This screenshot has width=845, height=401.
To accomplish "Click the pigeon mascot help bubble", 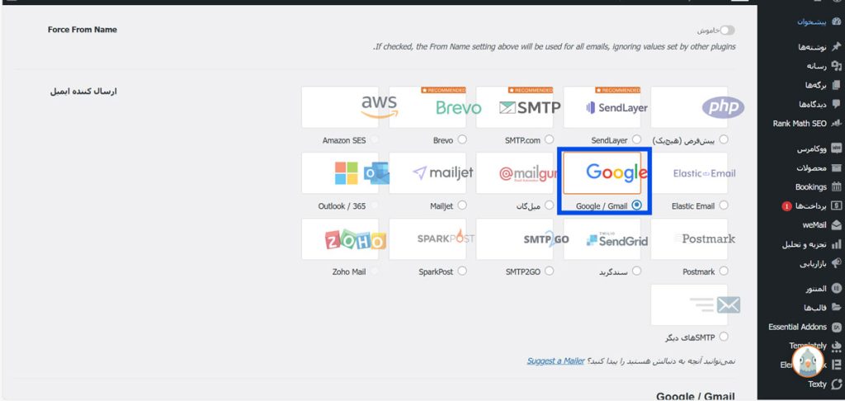I will coord(808,361).
